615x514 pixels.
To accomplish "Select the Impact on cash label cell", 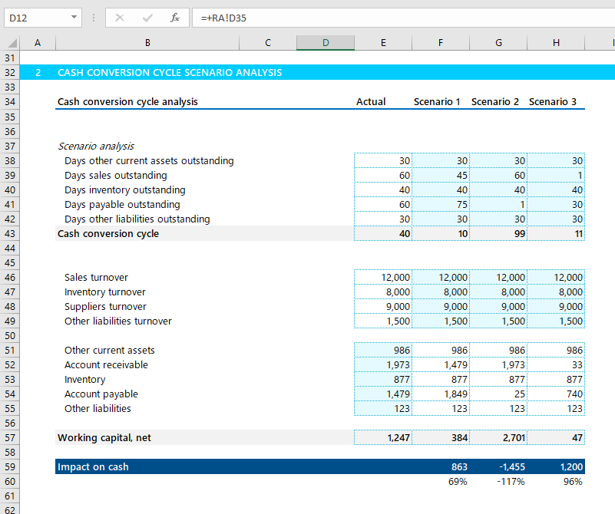I will [x=147, y=467].
